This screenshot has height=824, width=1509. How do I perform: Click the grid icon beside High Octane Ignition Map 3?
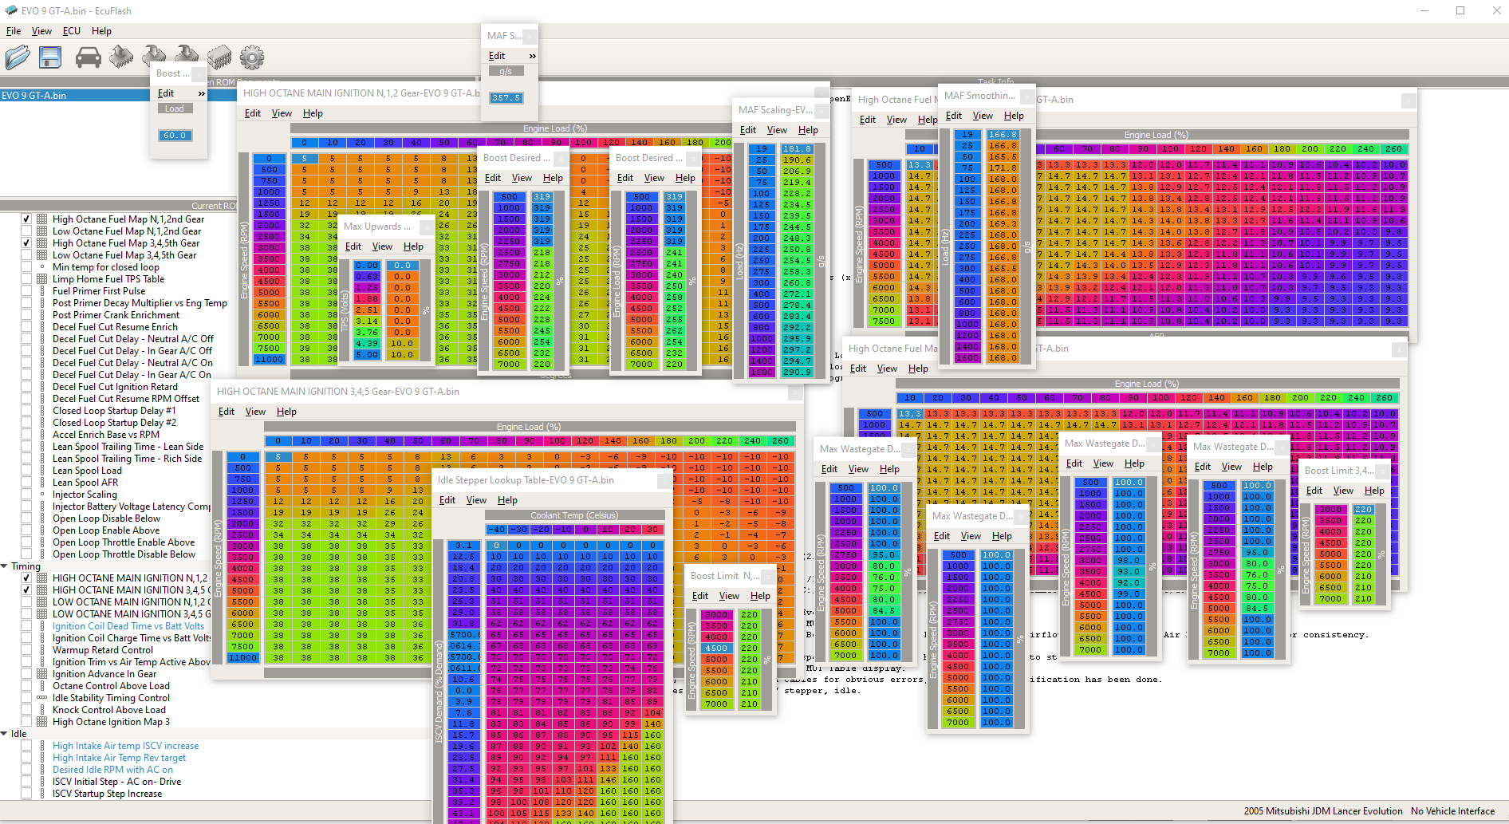point(42,722)
